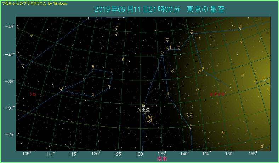Click the +25° altitude axis label
Screen dimensions: 279x163
click(x=9, y=134)
